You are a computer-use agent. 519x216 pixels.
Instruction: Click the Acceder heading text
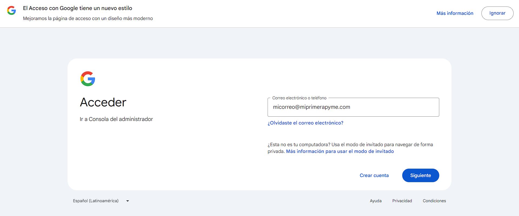pos(103,102)
